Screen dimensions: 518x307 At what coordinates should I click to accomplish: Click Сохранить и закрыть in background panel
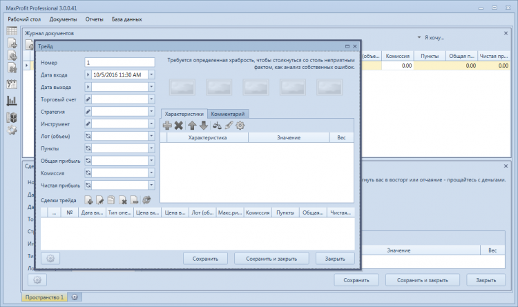coord(423,280)
